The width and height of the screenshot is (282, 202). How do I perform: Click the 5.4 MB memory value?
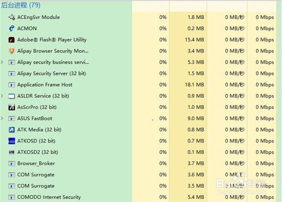click(196, 197)
